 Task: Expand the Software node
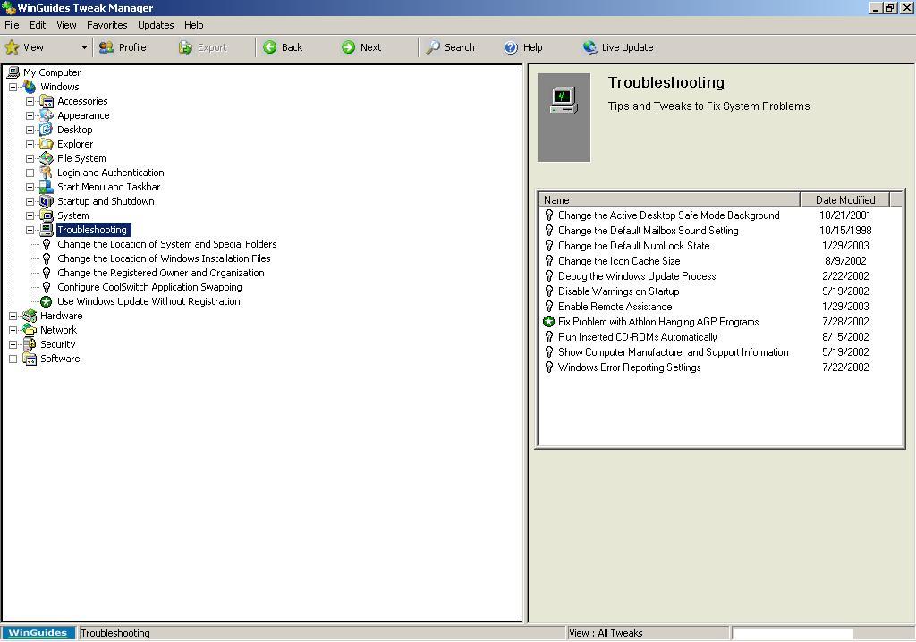[13, 359]
